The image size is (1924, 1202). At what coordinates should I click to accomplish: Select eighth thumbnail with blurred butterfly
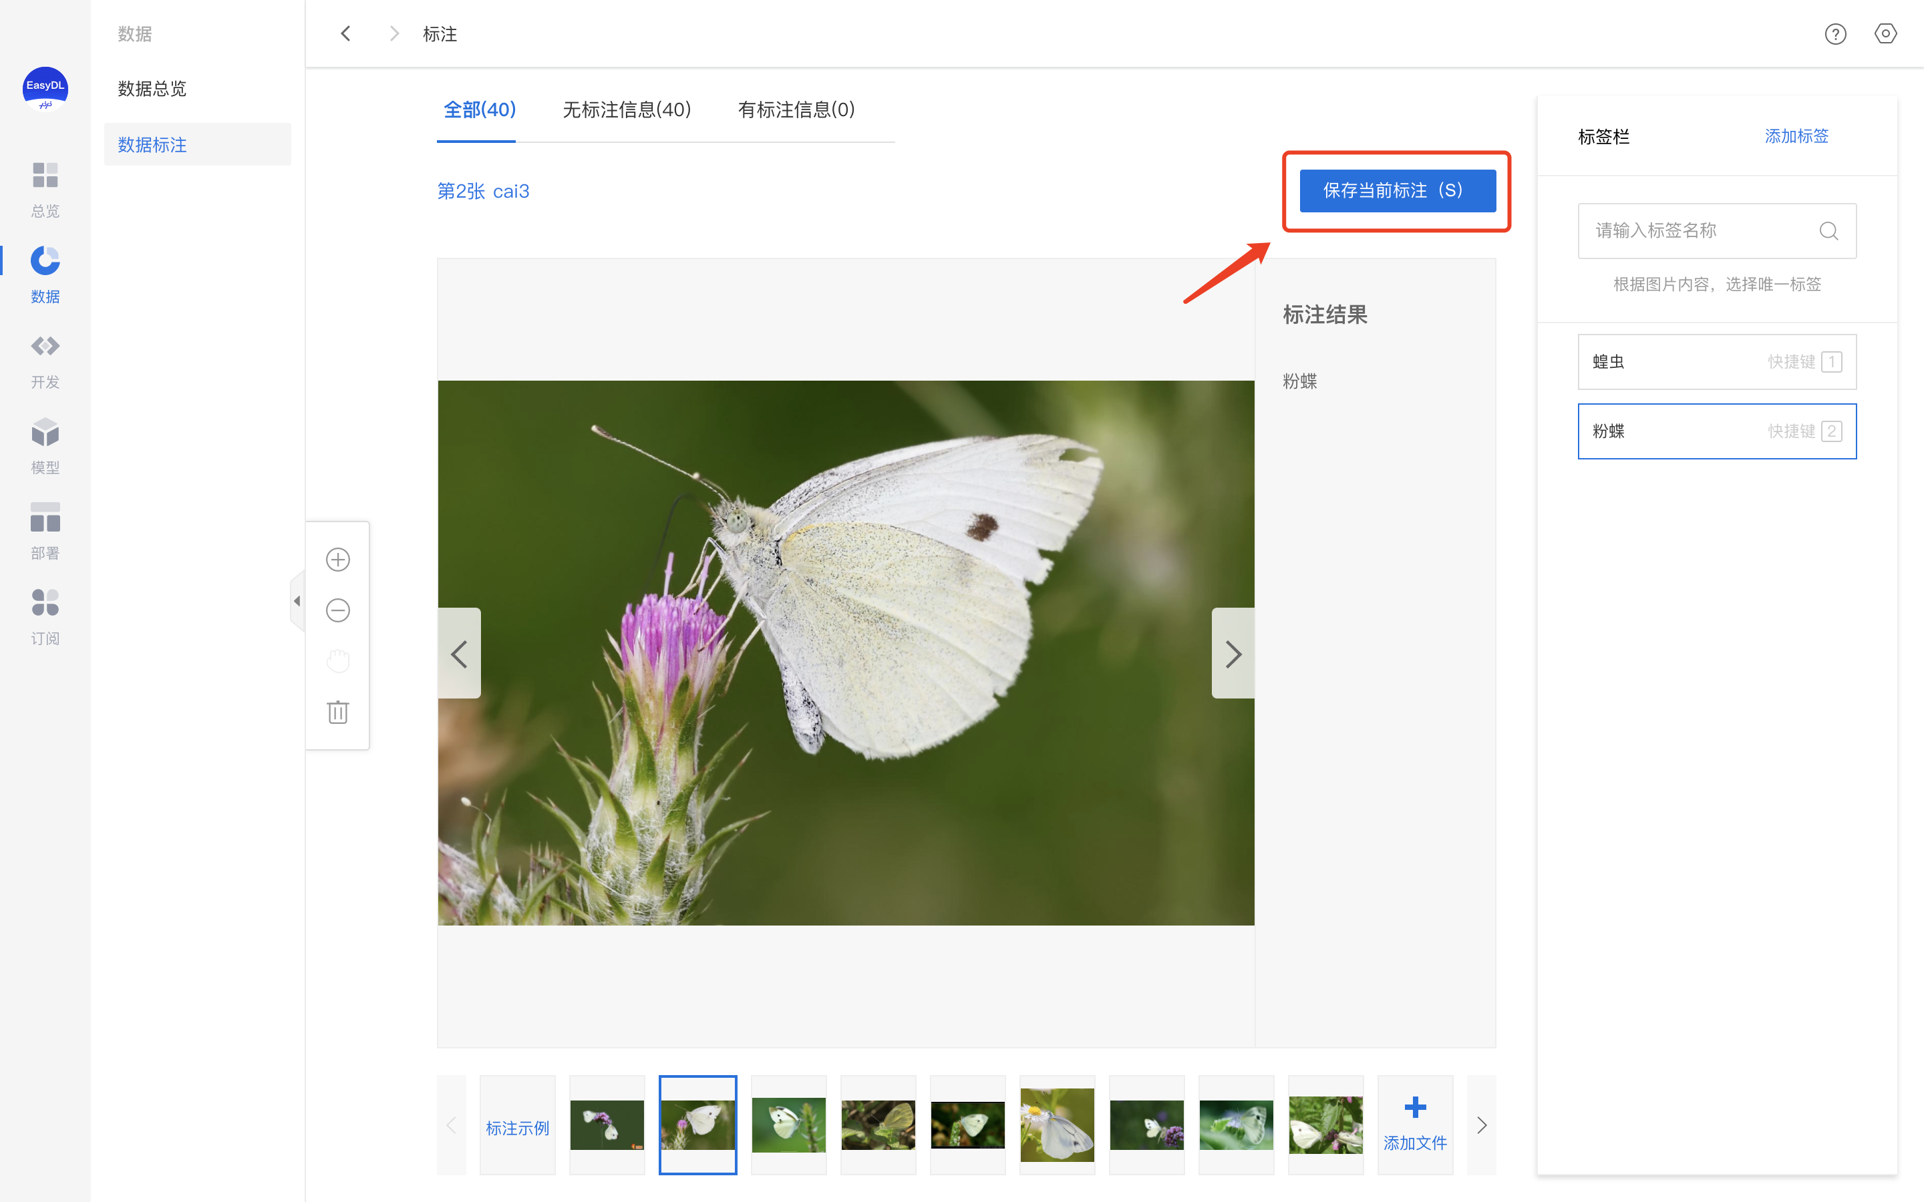[1235, 1125]
